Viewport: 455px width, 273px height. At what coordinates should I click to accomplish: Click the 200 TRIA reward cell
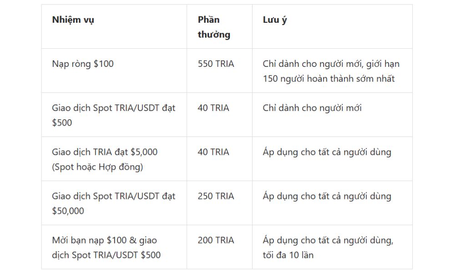216,240
